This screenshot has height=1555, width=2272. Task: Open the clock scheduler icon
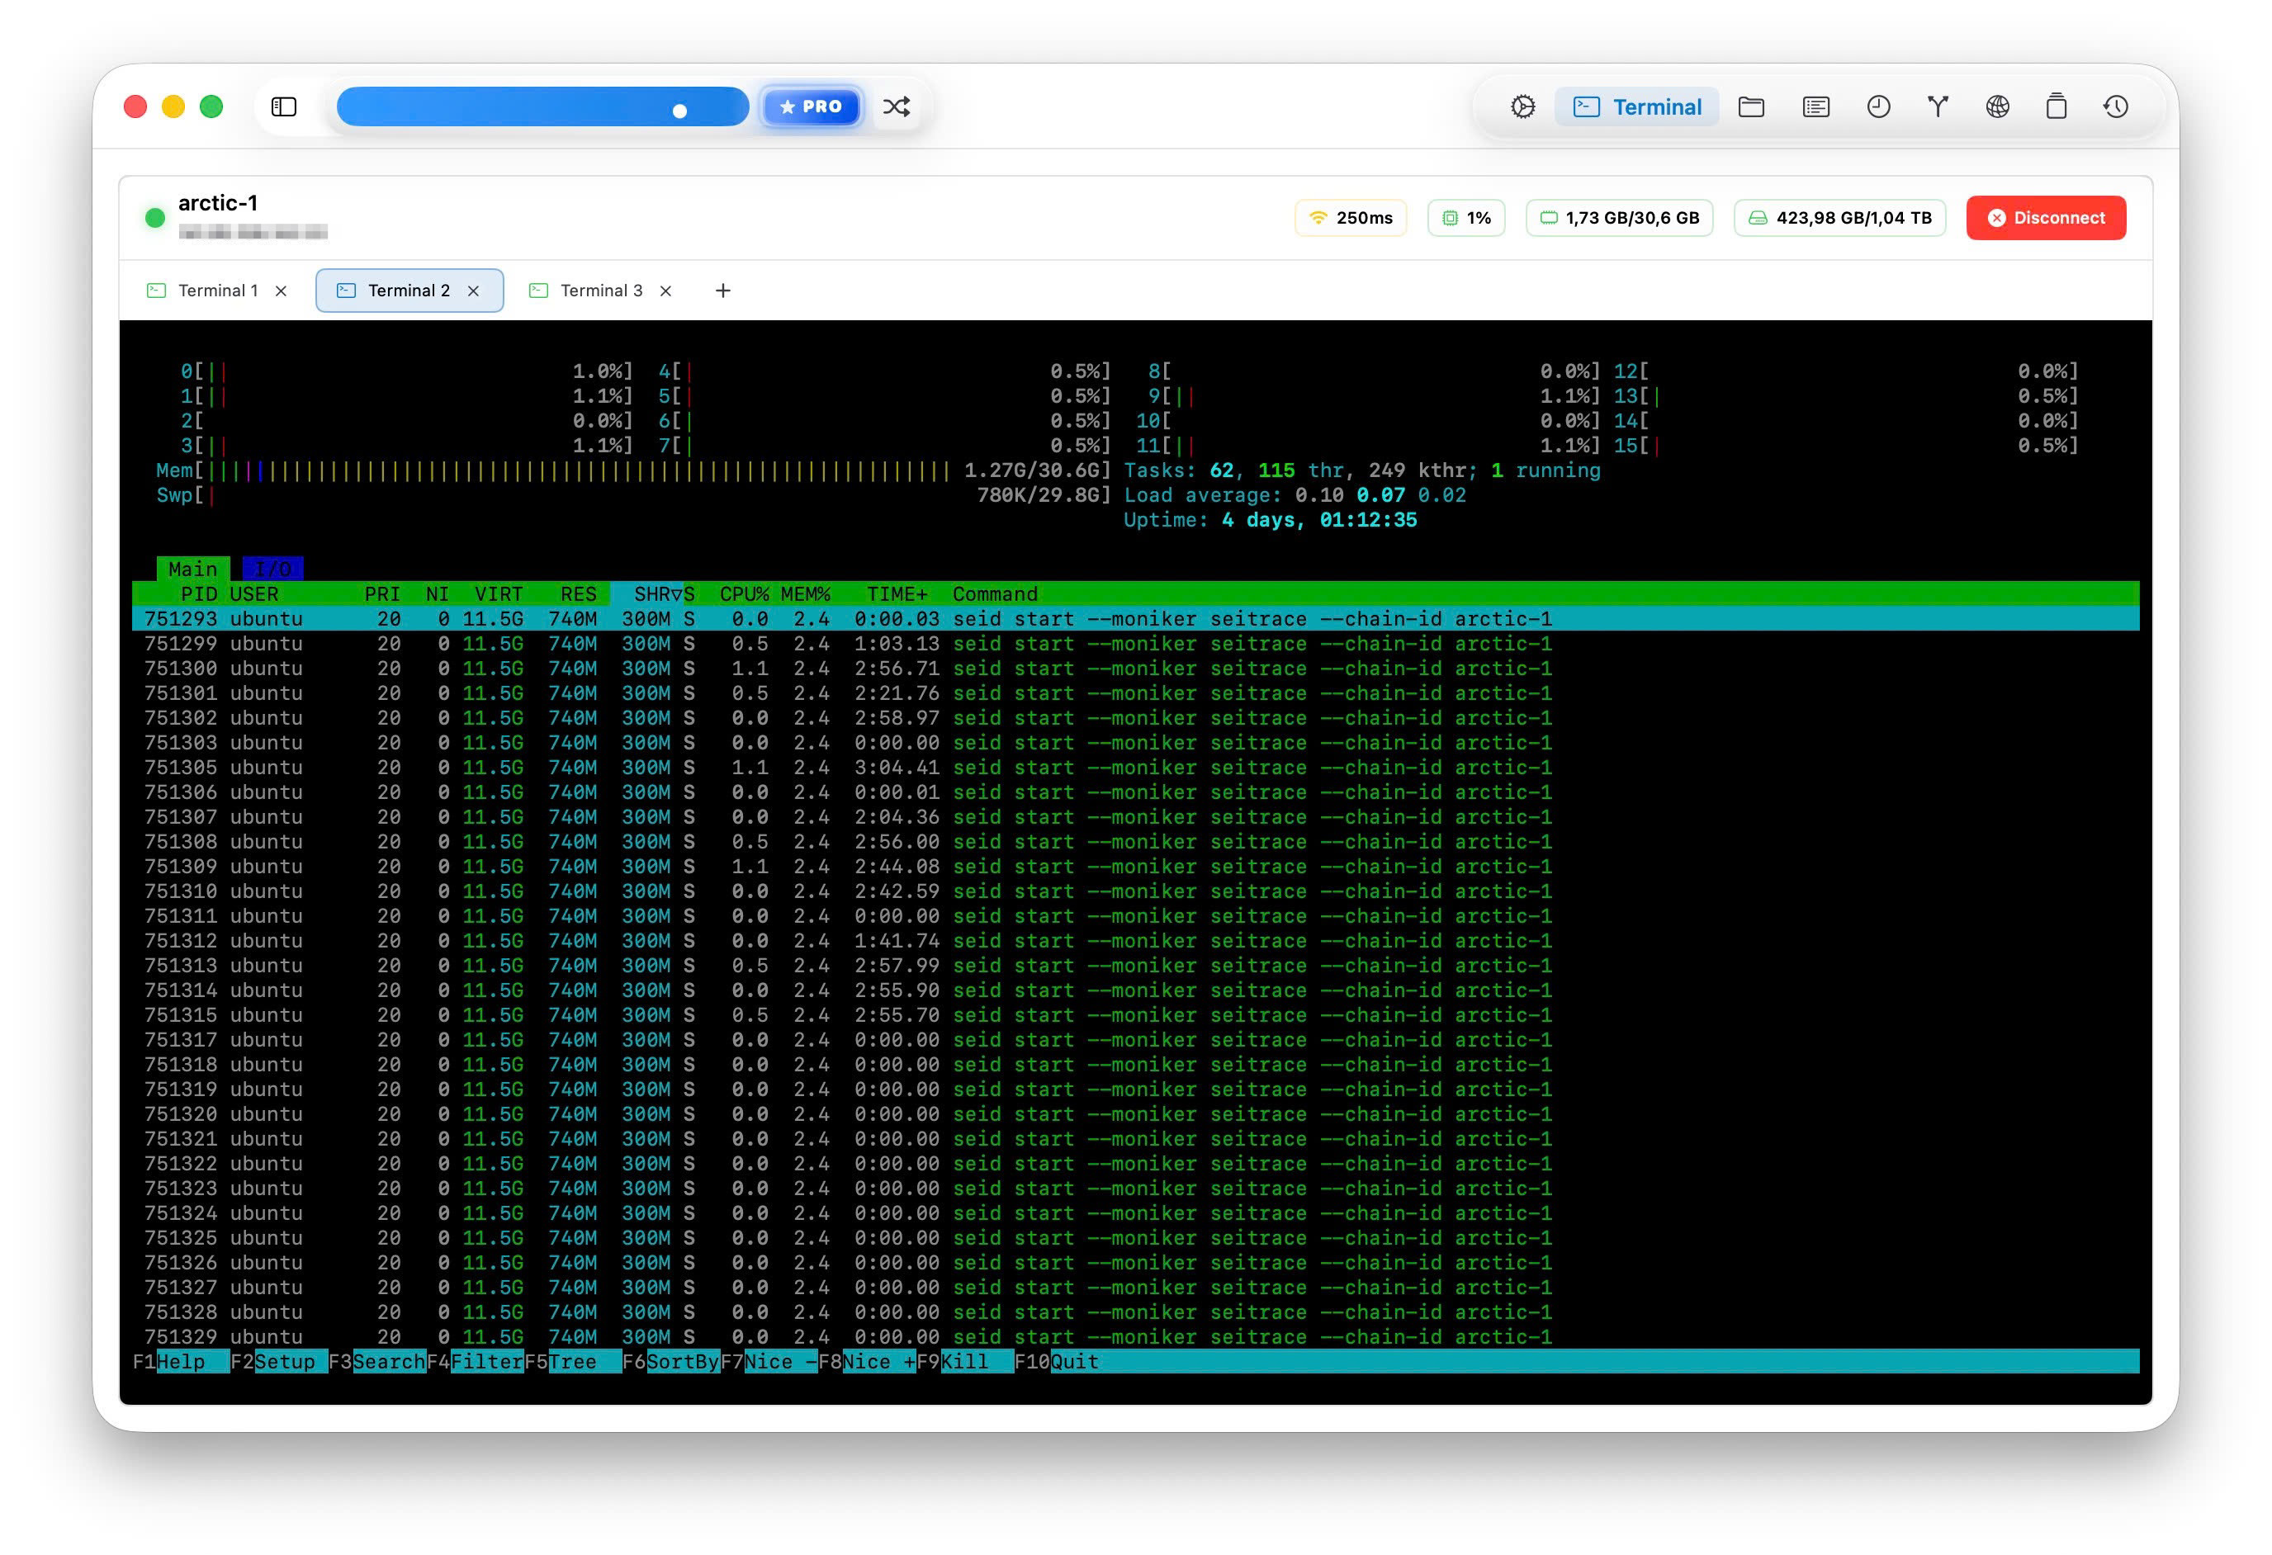[1878, 106]
